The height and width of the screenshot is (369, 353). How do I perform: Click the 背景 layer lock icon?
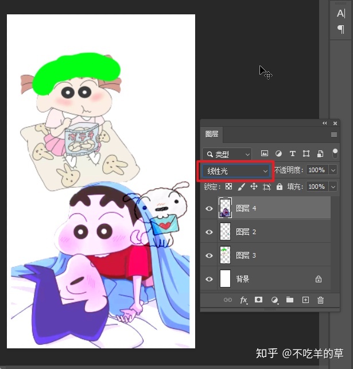pos(319,279)
